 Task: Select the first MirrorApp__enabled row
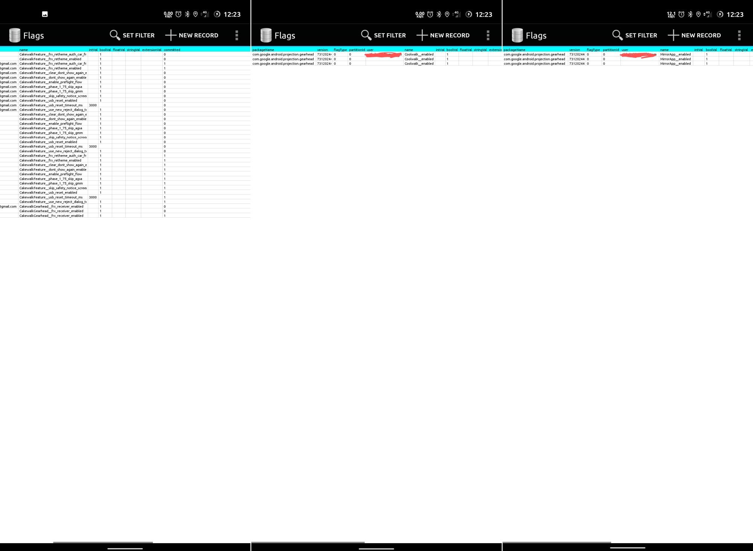(675, 55)
